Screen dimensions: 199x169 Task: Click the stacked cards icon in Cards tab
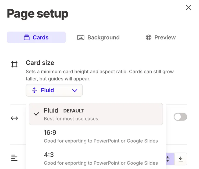click(27, 37)
